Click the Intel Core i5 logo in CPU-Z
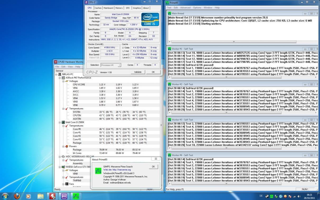Viewport: 320px width, 200px height. (150, 19)
